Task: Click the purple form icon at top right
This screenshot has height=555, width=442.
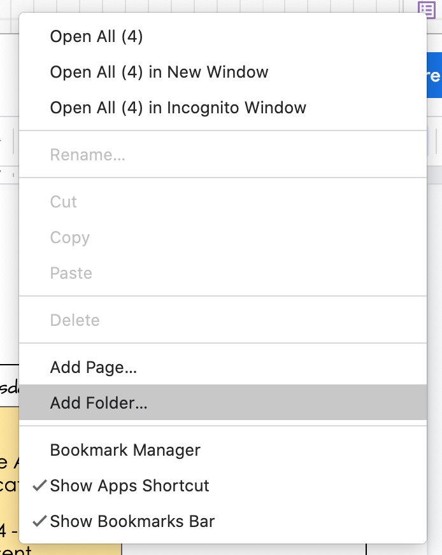Action: [x=426, y=9]
